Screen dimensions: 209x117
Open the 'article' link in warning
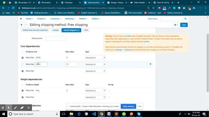pos(146,42)
